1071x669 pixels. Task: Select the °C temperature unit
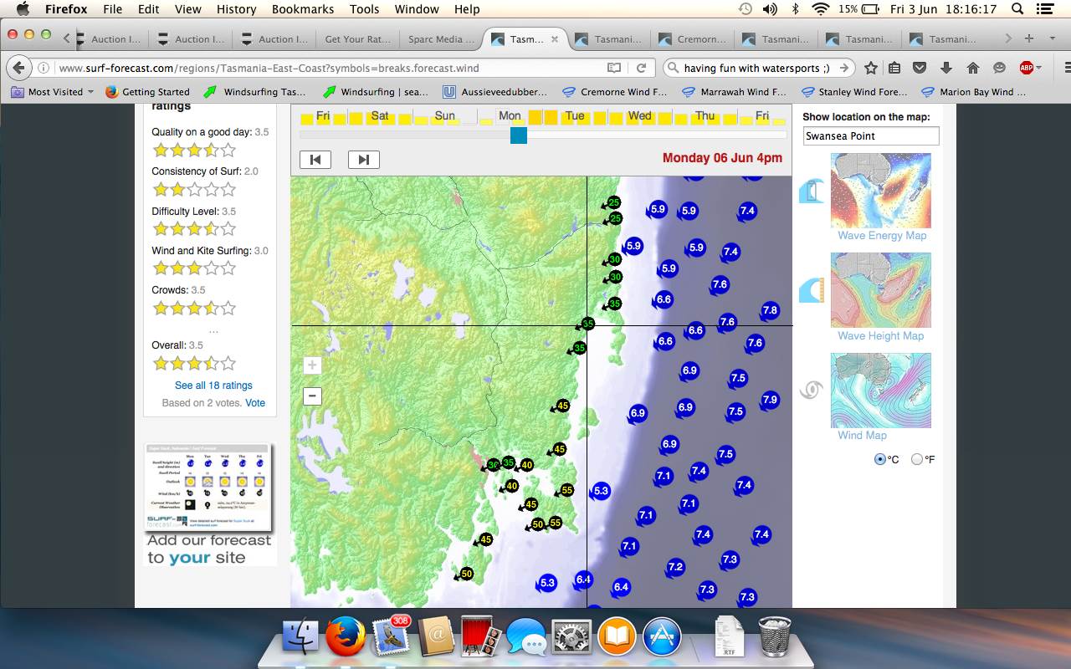(x=880, y=459)
